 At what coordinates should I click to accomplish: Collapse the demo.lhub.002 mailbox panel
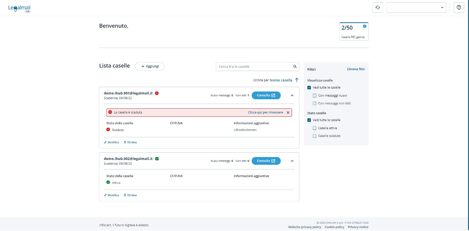pos(292,161)
